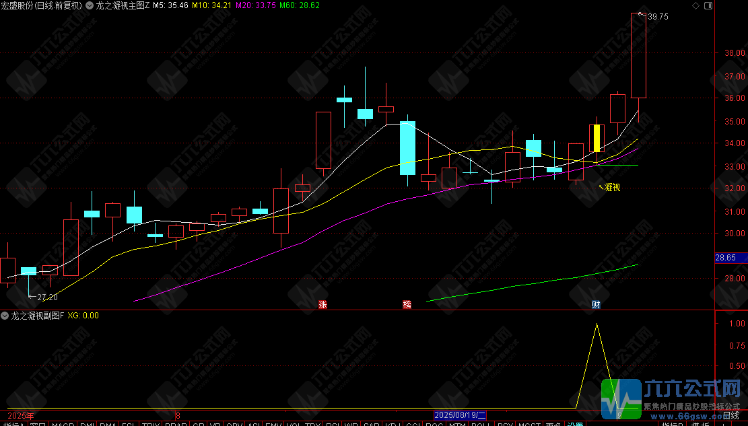Viewport: 748px width, 426px height.
Task: Select the KDJ indicator tab
Action: [x=393, y=423]
